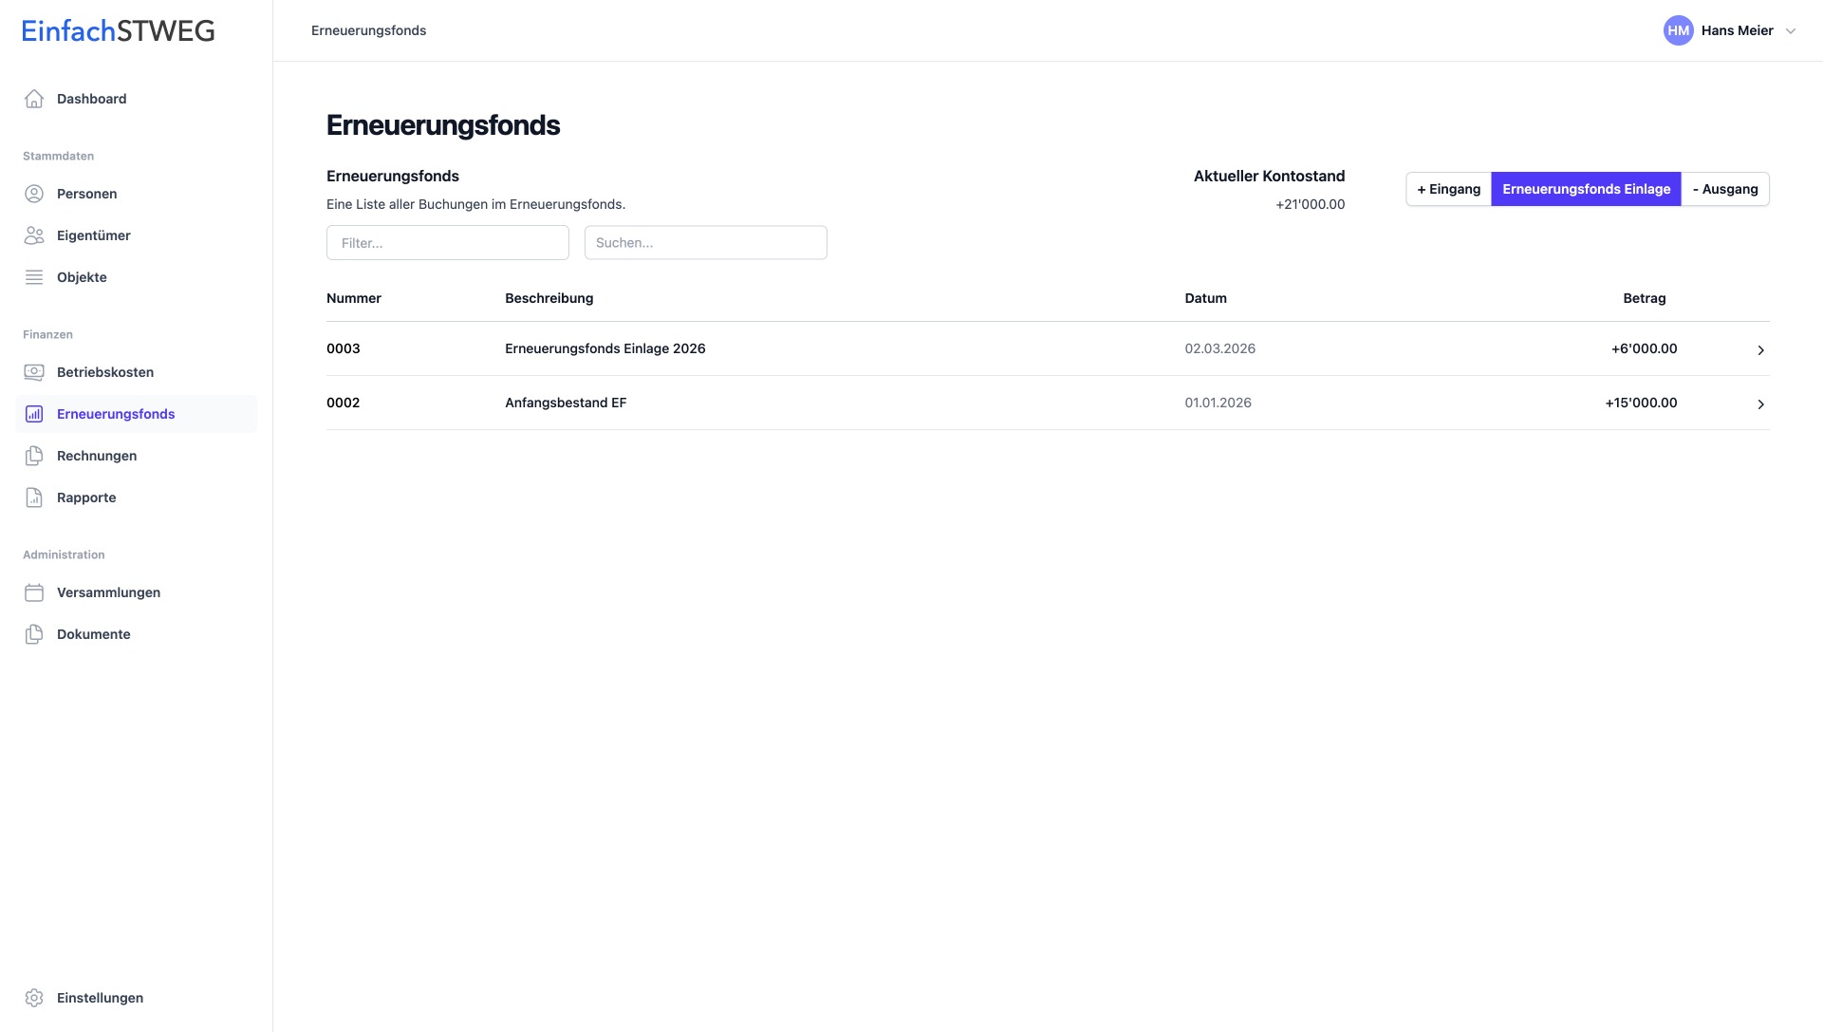This screenshot has width=1823, height=1032.
Task: Click the Eigentümer people icon
Action: pyautogui.click(x=34, y=235)
